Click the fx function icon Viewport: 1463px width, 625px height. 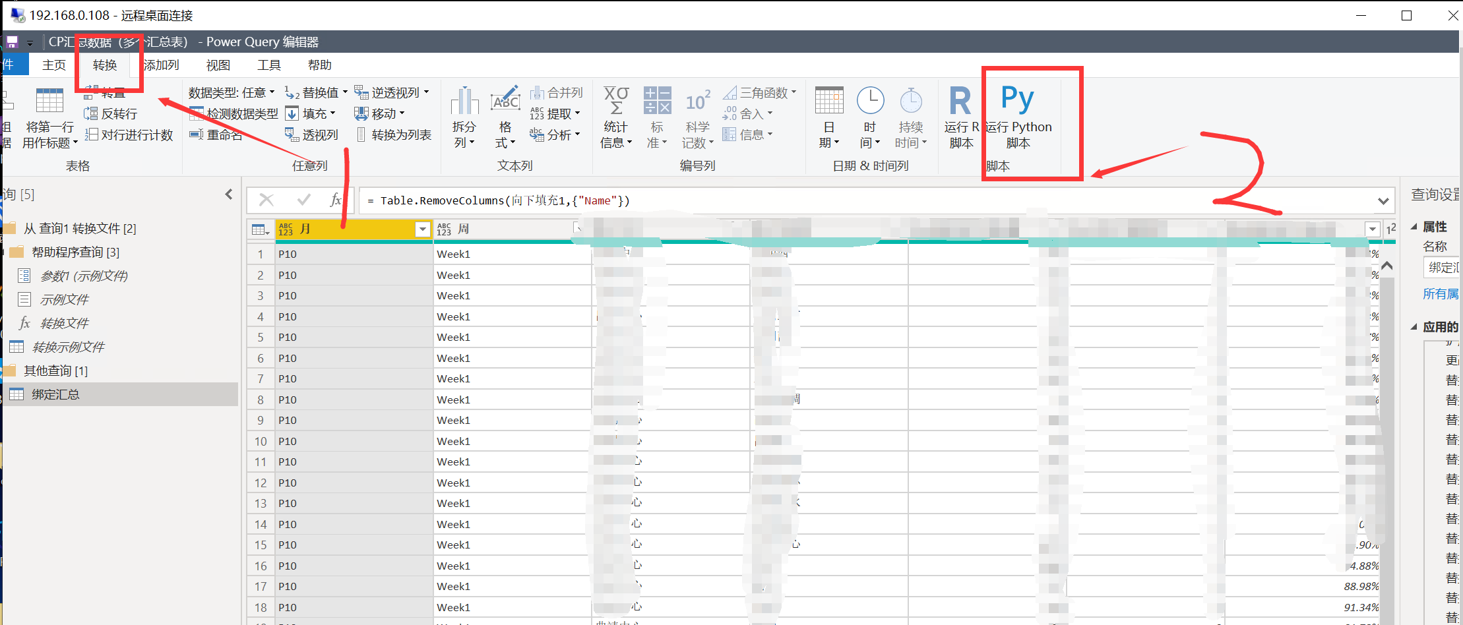[x=336, y=200]
